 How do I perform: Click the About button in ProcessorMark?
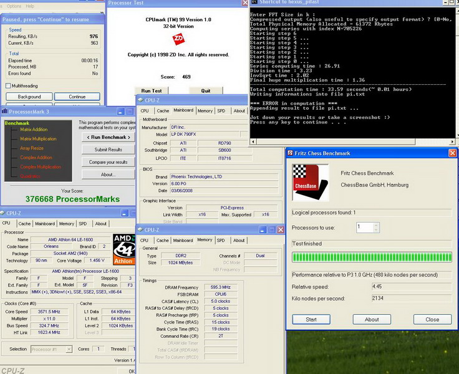tap(109, 175)
